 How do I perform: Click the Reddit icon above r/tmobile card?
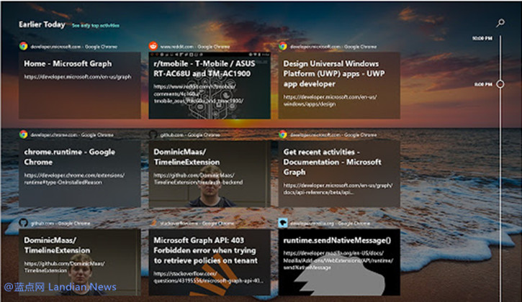coord(153,46)
